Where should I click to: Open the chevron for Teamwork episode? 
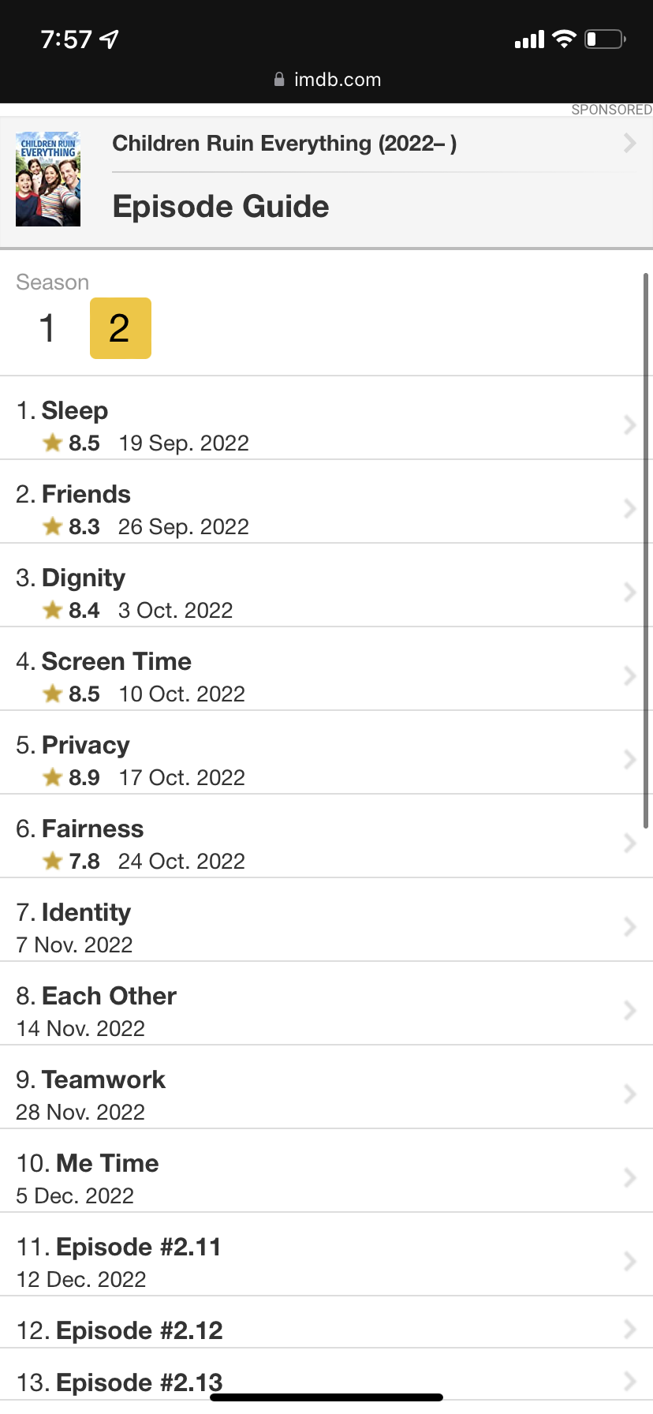[x=629, y=1094]
